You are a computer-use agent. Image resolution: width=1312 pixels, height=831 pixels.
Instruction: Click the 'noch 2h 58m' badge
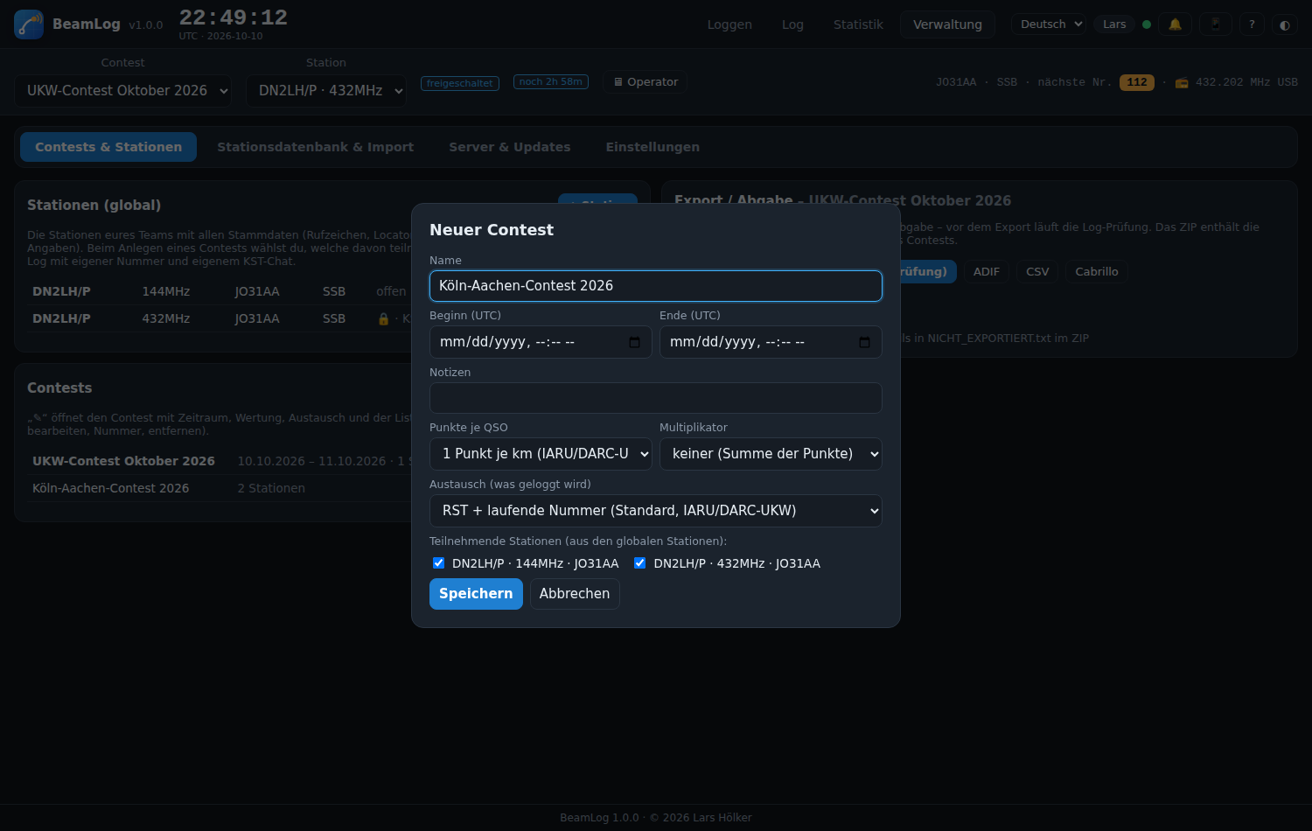[x=551, y=82]
